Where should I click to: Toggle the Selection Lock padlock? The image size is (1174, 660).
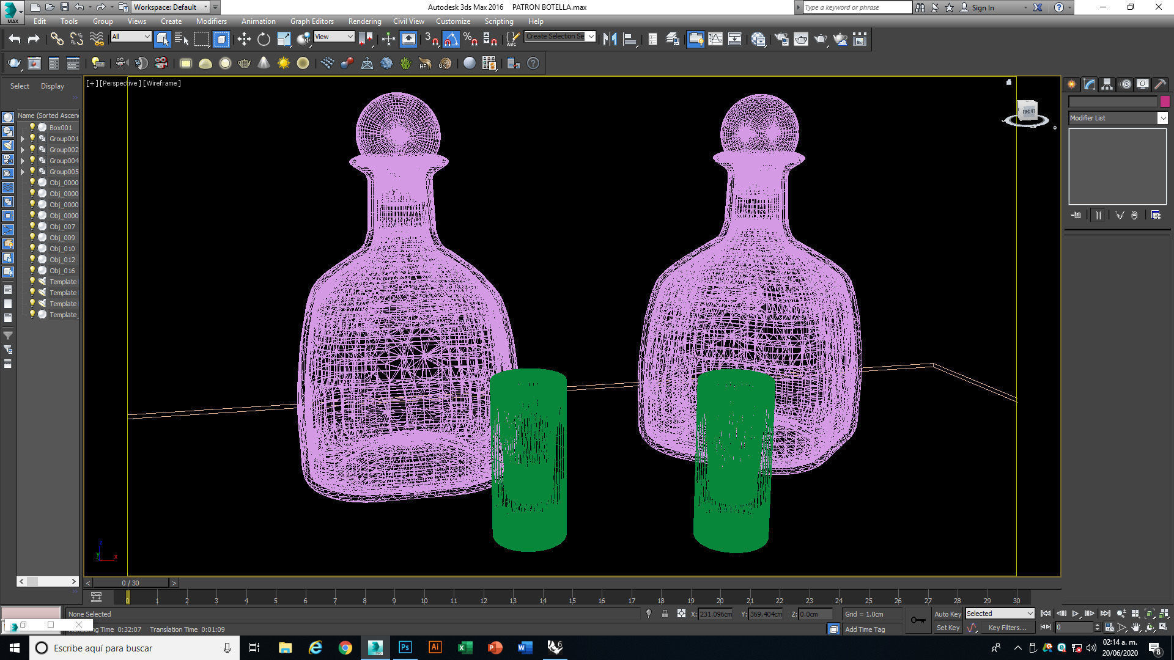tap(665, 614)
